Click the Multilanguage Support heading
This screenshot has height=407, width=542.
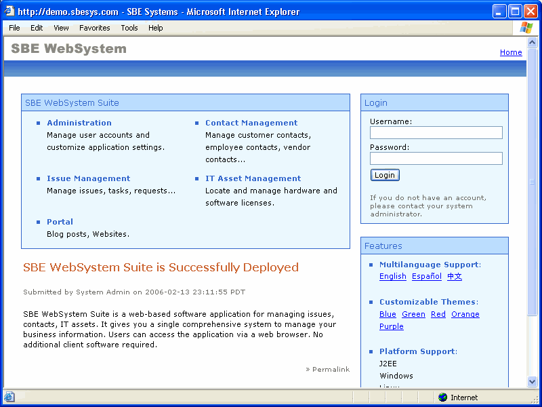430,265
